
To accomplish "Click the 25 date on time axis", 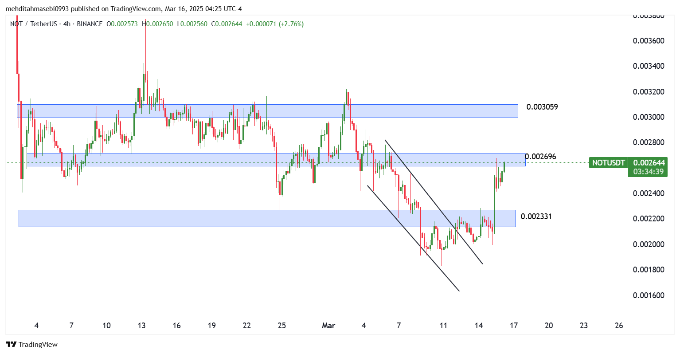I will (x=282, y=326).
